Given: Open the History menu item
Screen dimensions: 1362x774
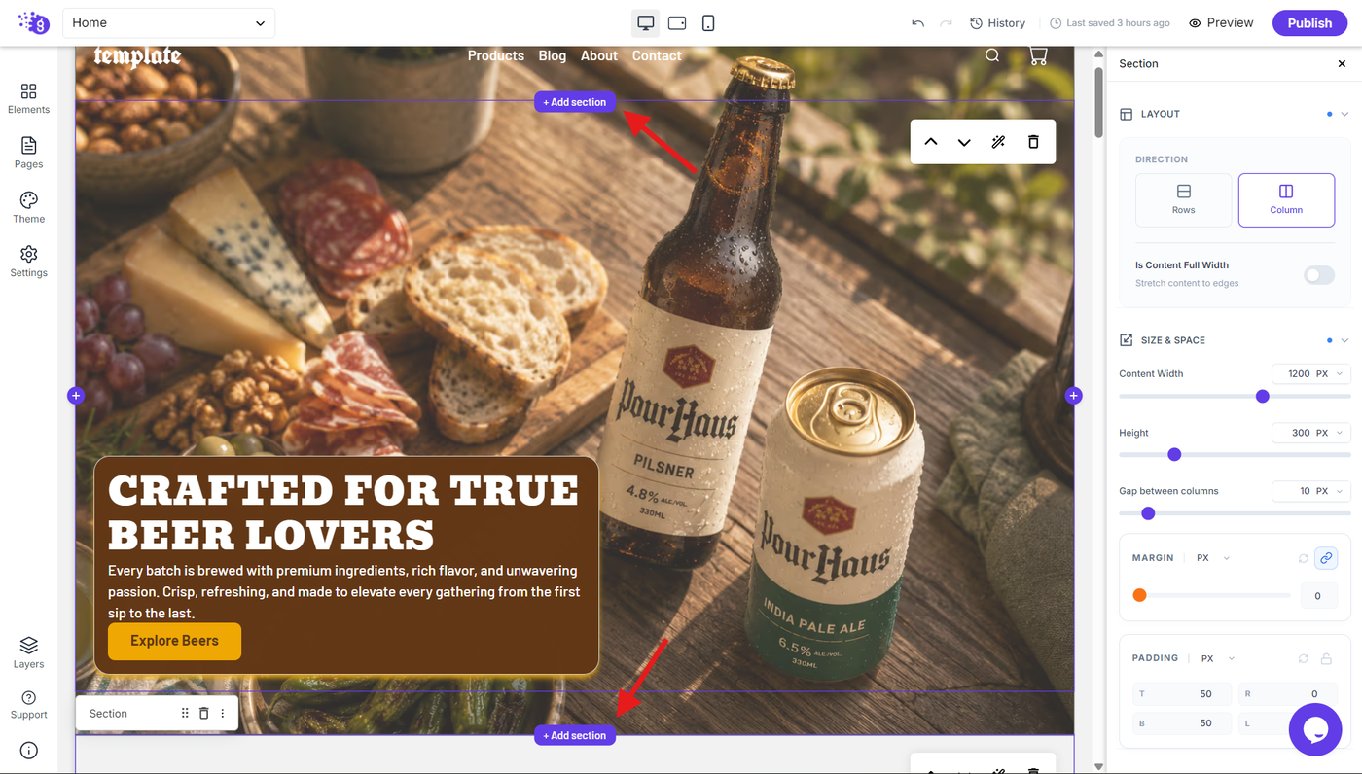Looking at the screenshot, I should 998,23.
